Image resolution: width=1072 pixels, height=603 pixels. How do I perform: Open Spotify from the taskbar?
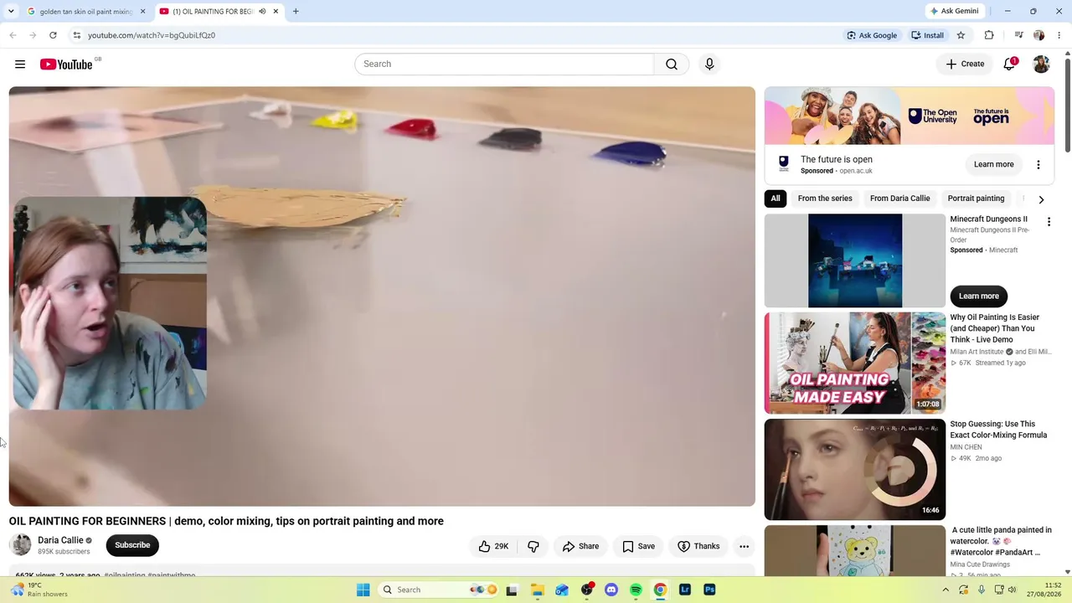[x=636, y=590]
